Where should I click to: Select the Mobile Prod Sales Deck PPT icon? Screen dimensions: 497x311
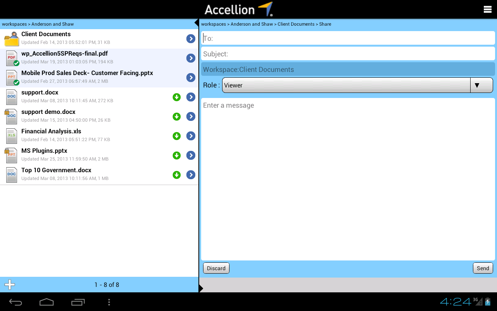click(12, 78)
